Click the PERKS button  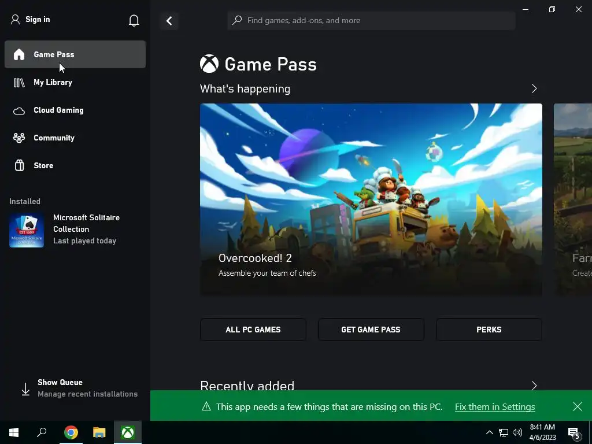point(489,330)
